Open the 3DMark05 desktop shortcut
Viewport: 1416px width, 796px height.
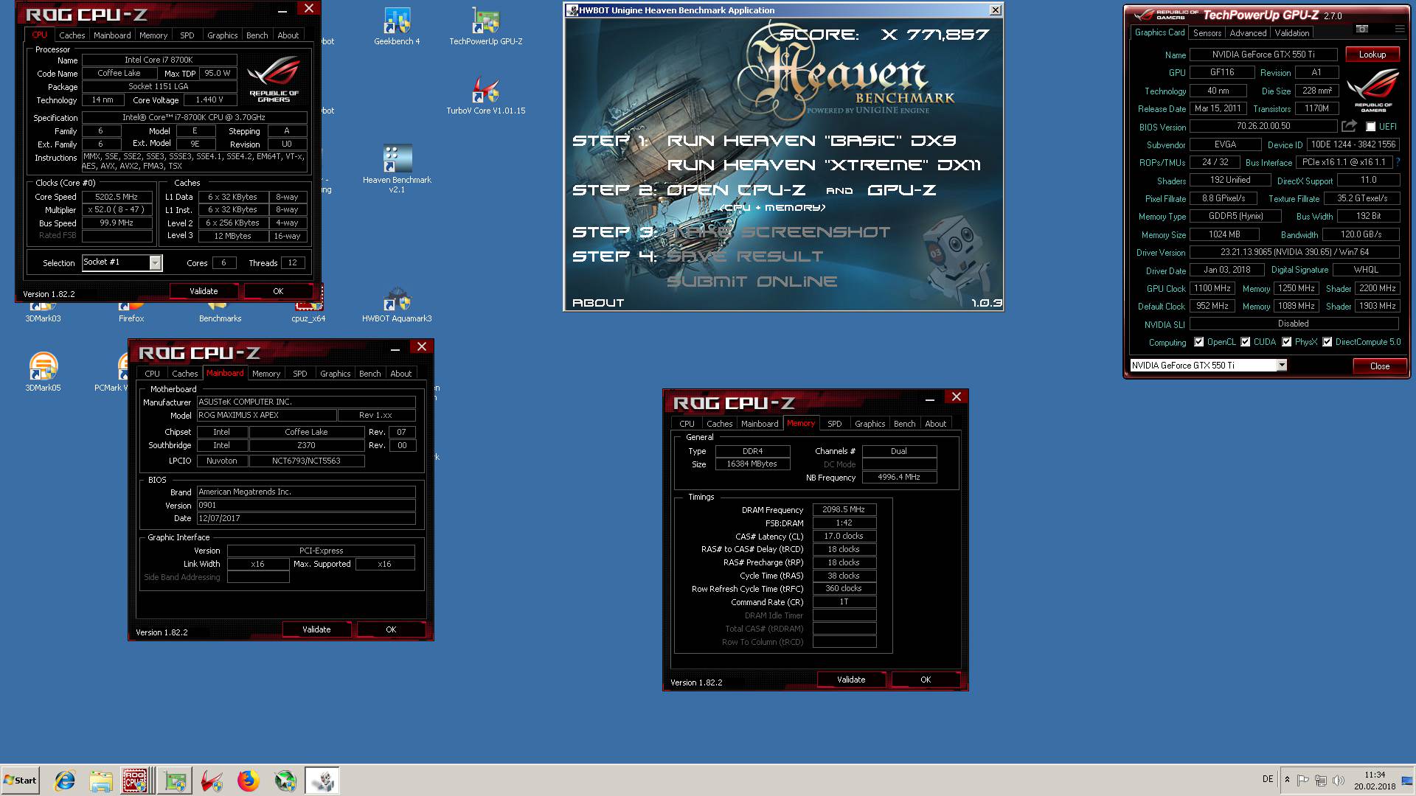[x=43, y=372]
